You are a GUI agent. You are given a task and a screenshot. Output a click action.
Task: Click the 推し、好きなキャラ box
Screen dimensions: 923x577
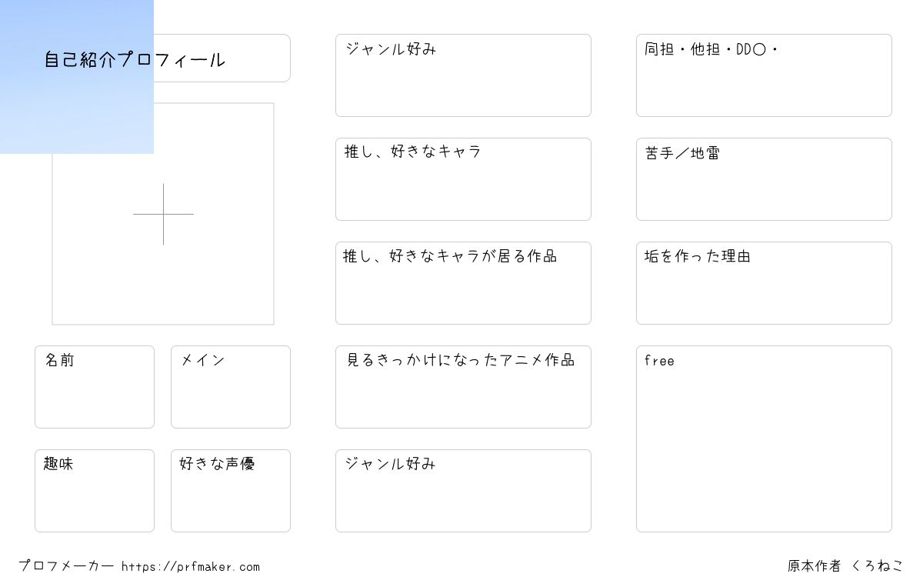463,179
